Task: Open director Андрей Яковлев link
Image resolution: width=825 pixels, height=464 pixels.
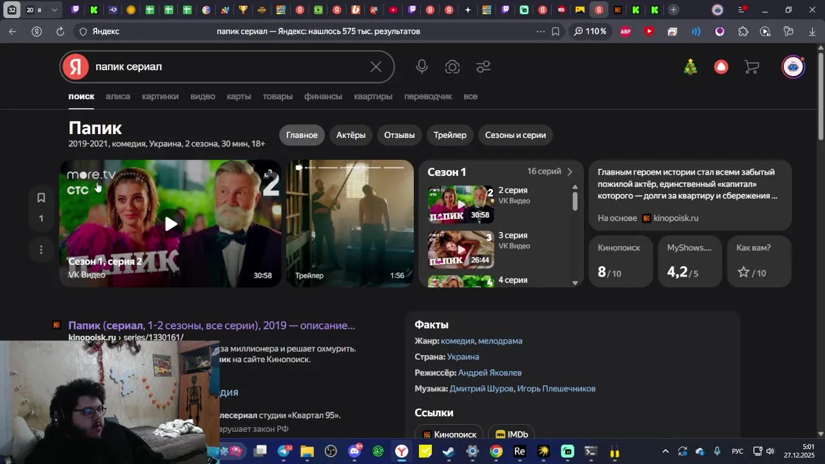Action: [490, 372]
